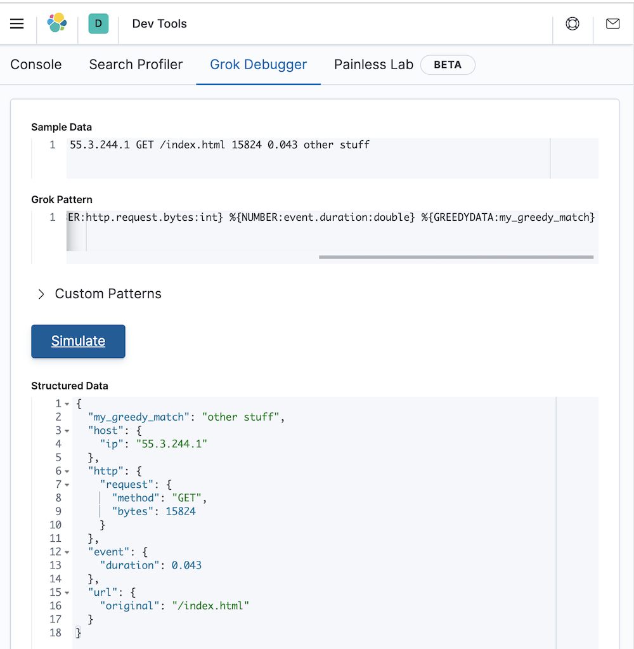Image resolution: width=634 pixels, height=649 pixels.
Task: Click the "/index.html" original value
Action: [211, 606]
